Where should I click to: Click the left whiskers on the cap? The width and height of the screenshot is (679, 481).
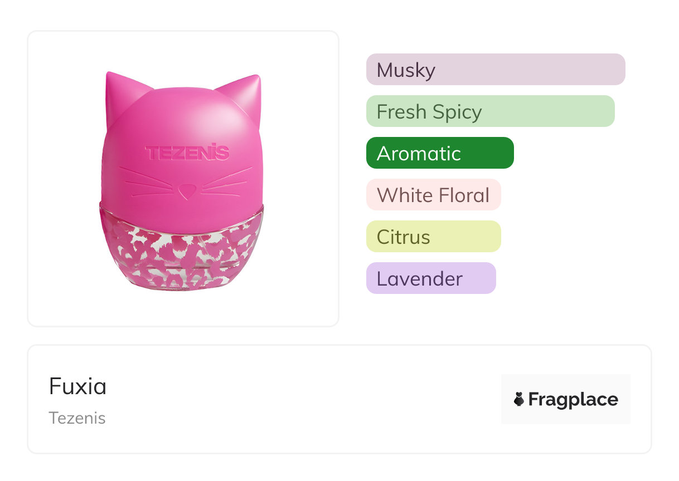pyautogui.click(x=144, y=182)
